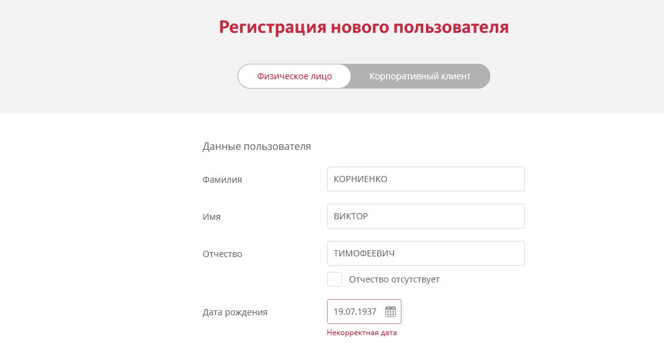The image size is (664, 345).
Task: Click the Отчество field label
Action: pos(222,254)
